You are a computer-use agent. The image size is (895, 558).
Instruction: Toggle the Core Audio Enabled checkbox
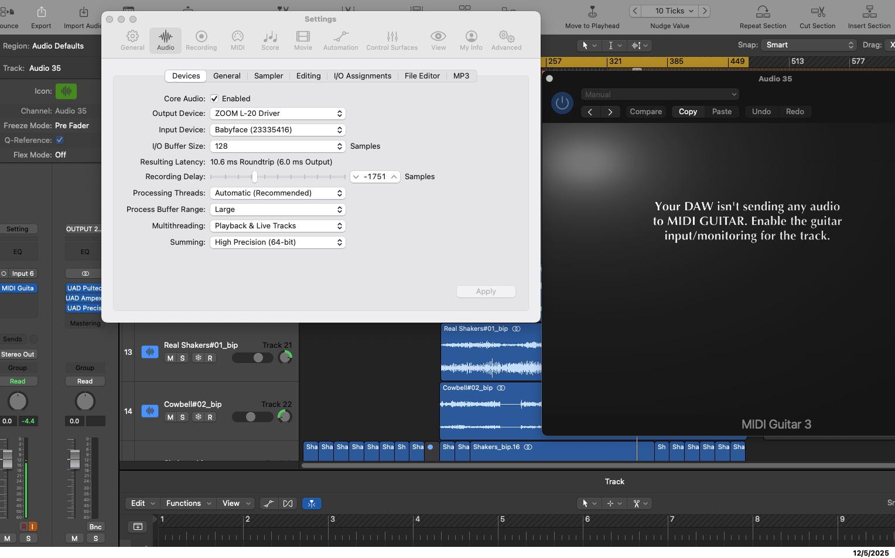214,99
